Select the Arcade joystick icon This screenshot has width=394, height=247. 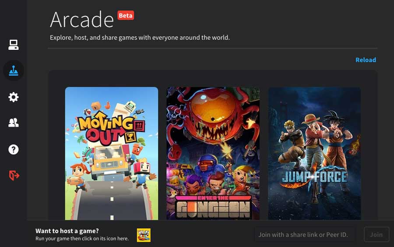click(x=14, y=70)
